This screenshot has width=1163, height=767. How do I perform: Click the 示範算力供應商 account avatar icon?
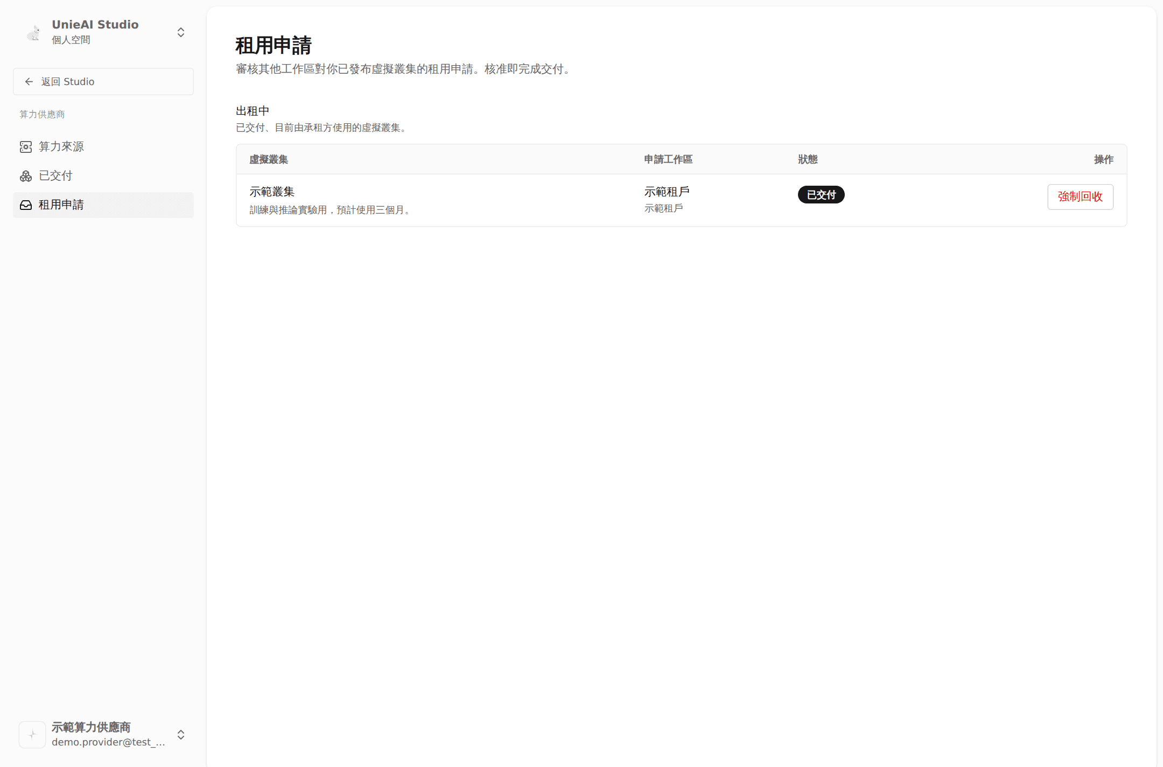[32, 734]
